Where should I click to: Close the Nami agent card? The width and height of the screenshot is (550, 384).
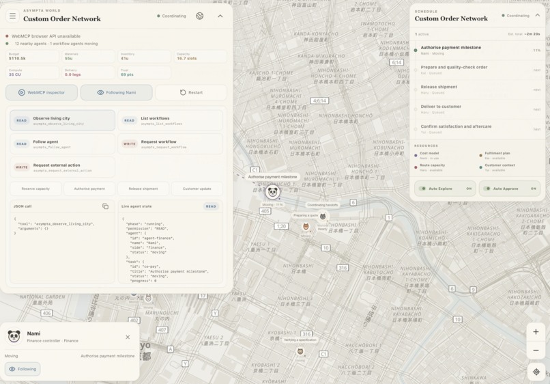point(128,337)
